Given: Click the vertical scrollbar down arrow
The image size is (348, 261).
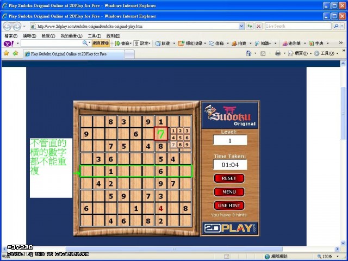Looking at the screenshot, I should click(x=343, y=243).
